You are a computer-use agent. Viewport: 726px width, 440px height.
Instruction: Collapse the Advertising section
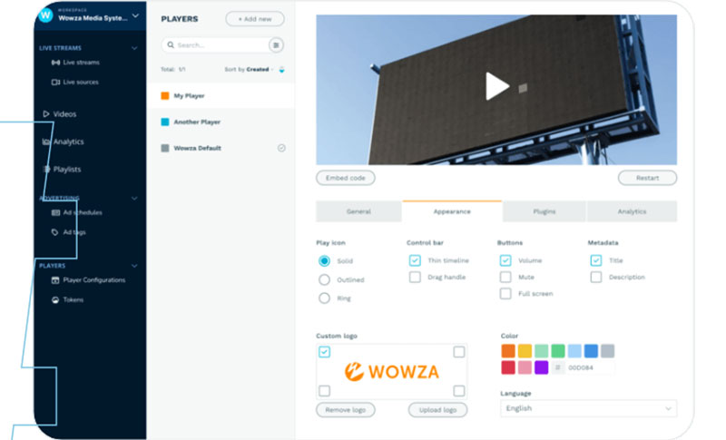tap(134, 199)
